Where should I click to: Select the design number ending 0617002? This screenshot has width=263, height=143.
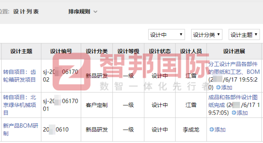60,75
